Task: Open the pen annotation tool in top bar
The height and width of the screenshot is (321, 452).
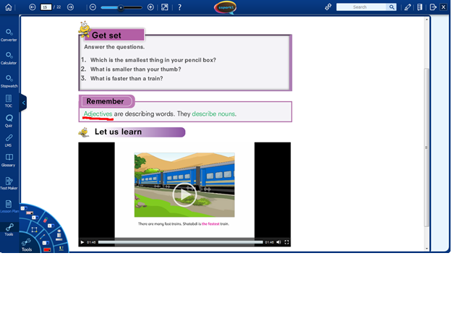Action: coord(407,7)
